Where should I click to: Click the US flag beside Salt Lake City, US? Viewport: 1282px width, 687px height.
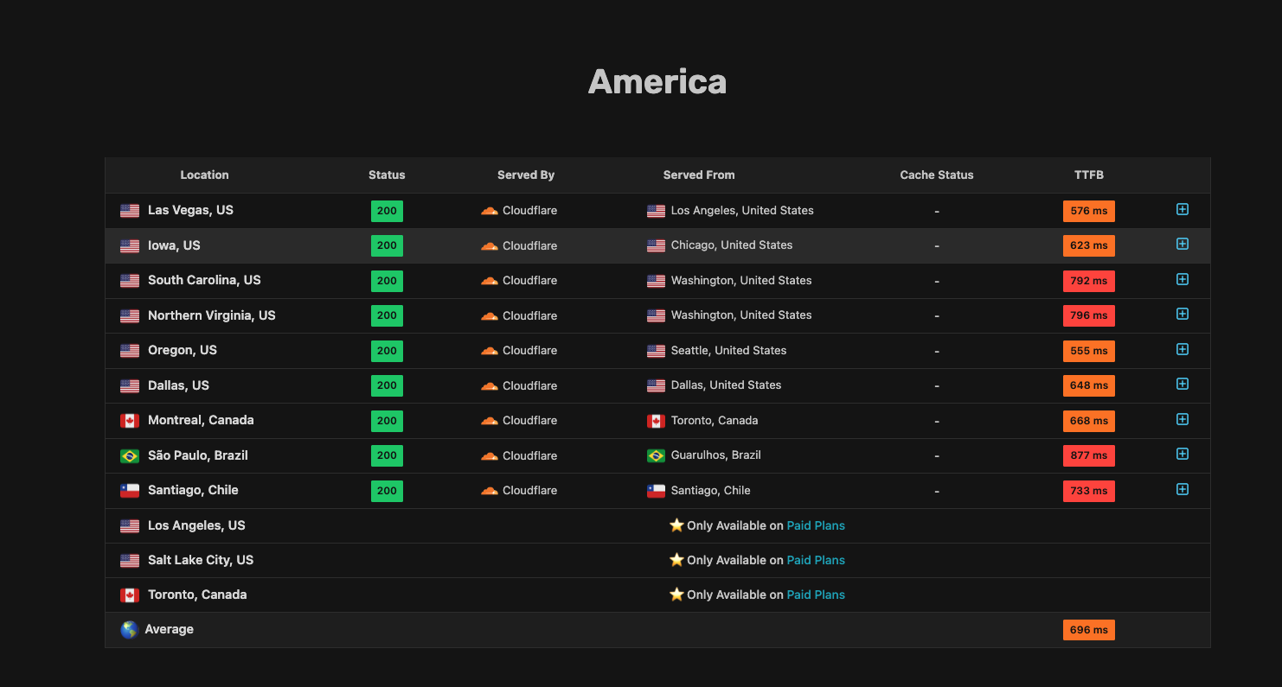point(130,561)
